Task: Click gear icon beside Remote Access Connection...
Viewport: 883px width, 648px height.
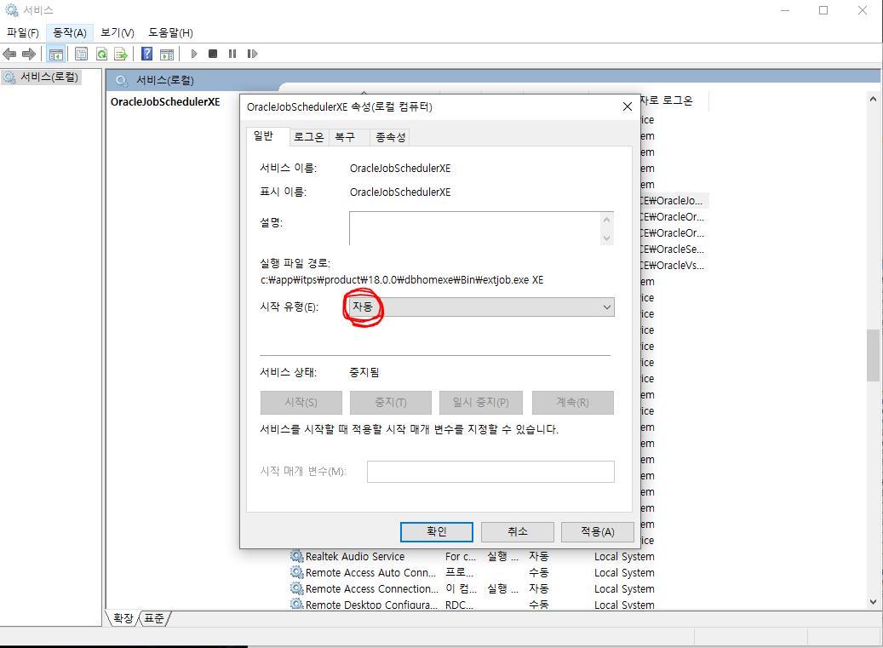Action: click(x=297, y=589)
